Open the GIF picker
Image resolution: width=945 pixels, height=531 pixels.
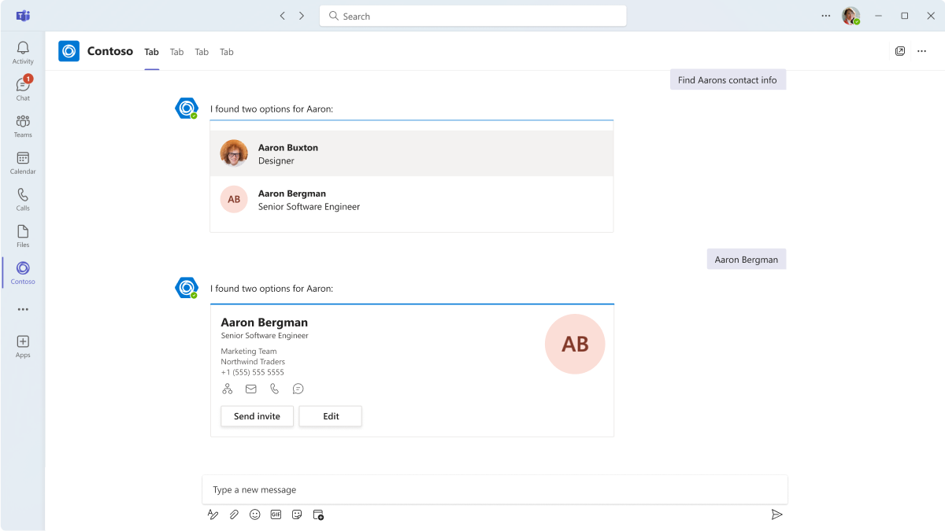[x=276, y=514]
